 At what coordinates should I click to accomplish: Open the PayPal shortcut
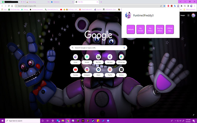110,69
